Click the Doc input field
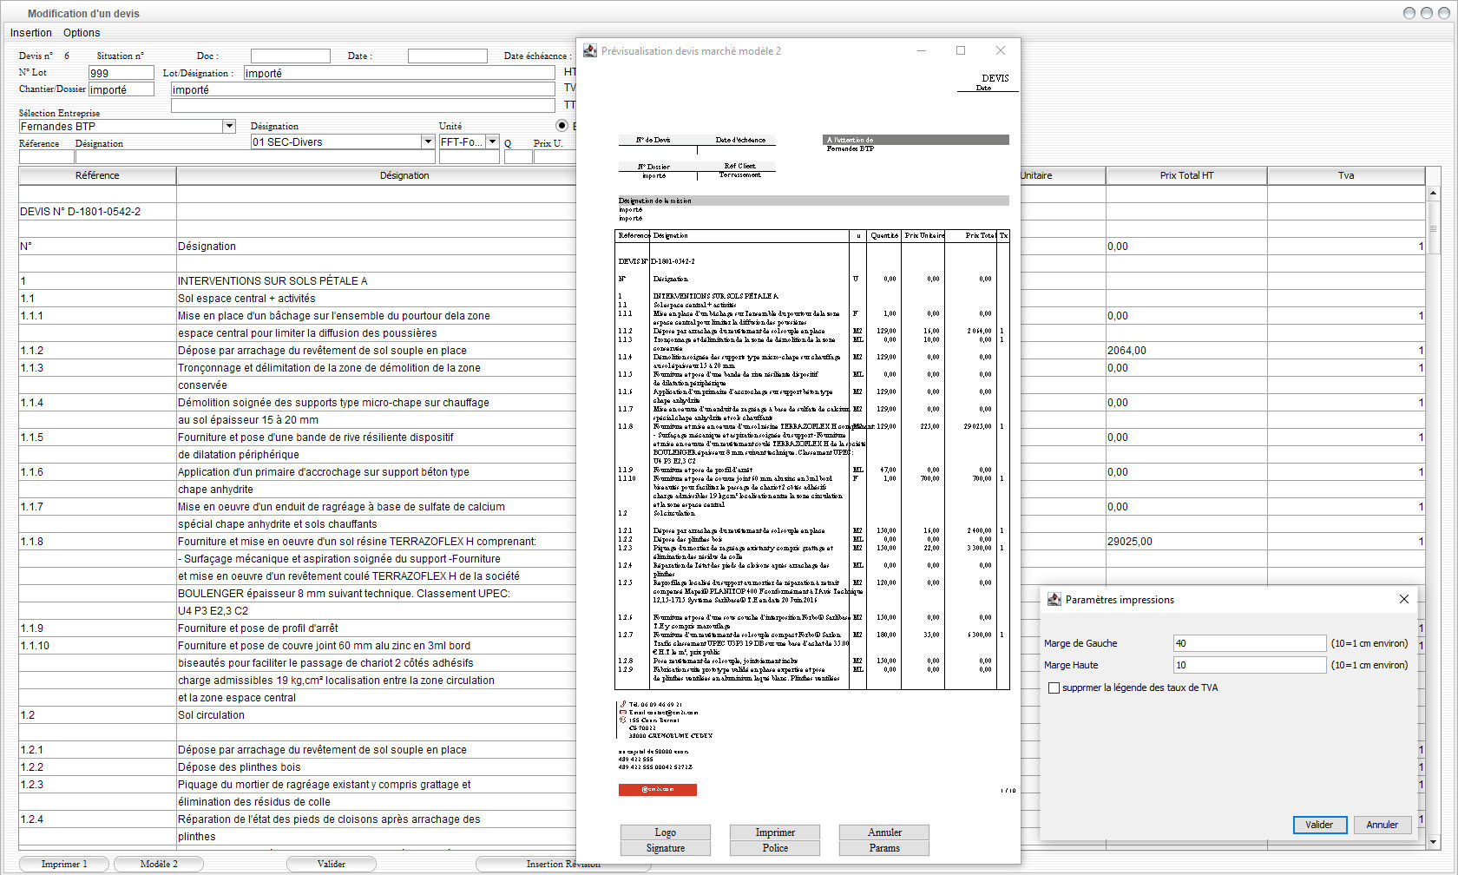 pyautogui.click(x=291, y=56)
